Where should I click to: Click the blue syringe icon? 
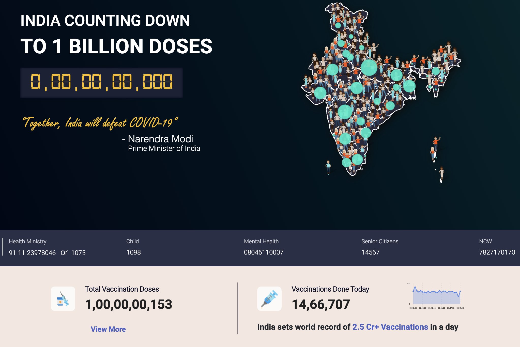tap(269, 299)
